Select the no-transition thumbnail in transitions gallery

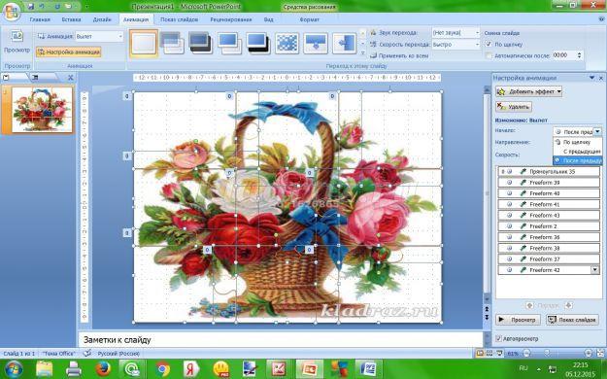pos(144,43)
